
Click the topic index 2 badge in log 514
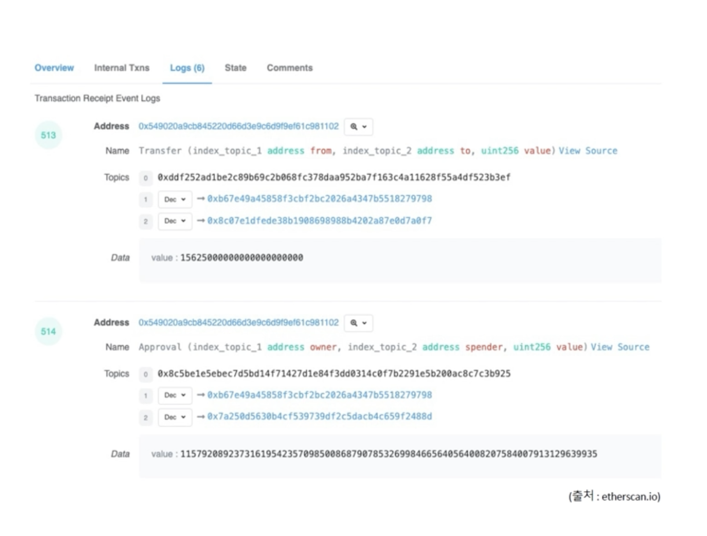146,417
